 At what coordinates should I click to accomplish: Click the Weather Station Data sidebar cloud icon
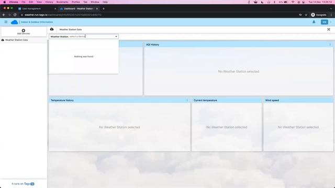(3, 40)
